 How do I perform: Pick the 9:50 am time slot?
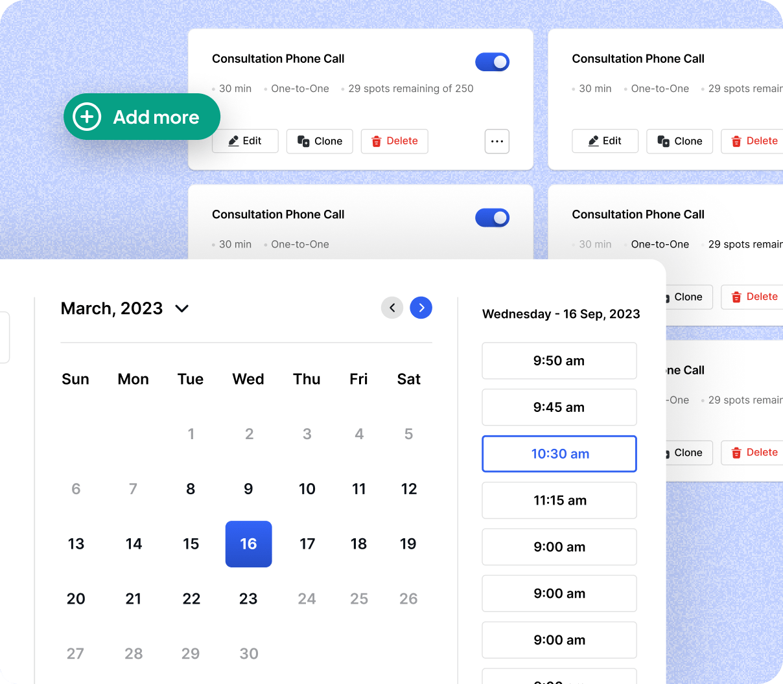[x=559, y=361]
